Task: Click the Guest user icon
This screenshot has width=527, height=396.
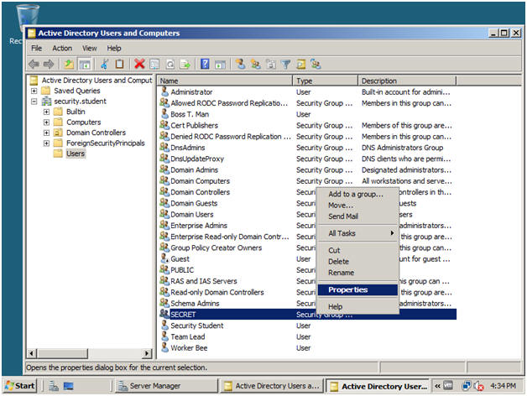Action: 164,258
